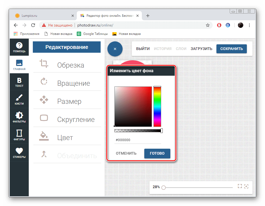265x206 pixels.
Task: Click the СОХРАНИТЬ save button
Action: (x=232, y=49)
